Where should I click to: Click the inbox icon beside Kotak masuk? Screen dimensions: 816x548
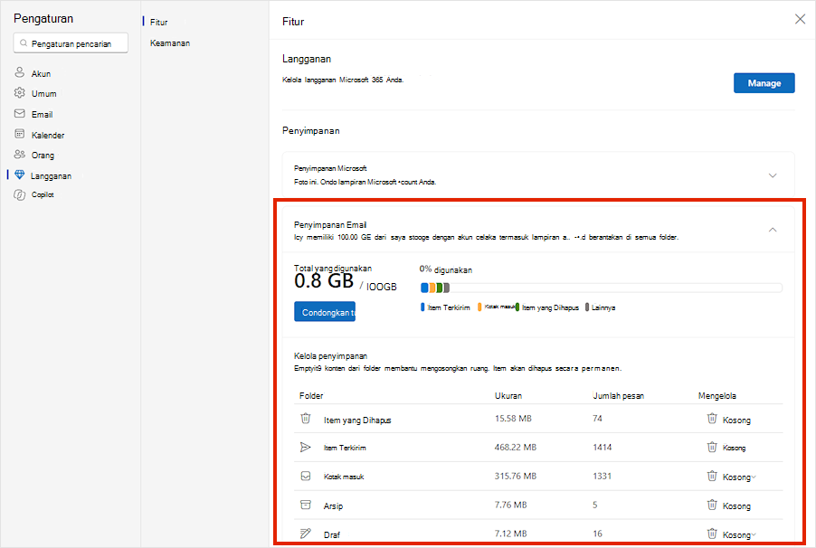[306, 477]
